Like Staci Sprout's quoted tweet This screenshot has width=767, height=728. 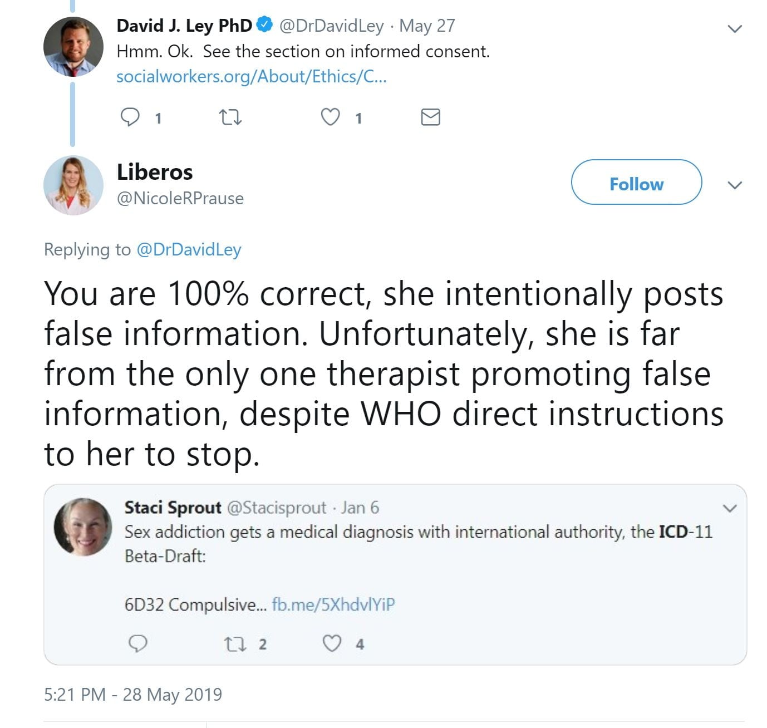point(332,643)
